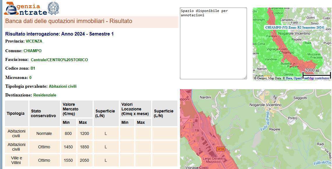Click the Pintro label on the map
Screen dimensions: 332x169
[x=292, y=118]
